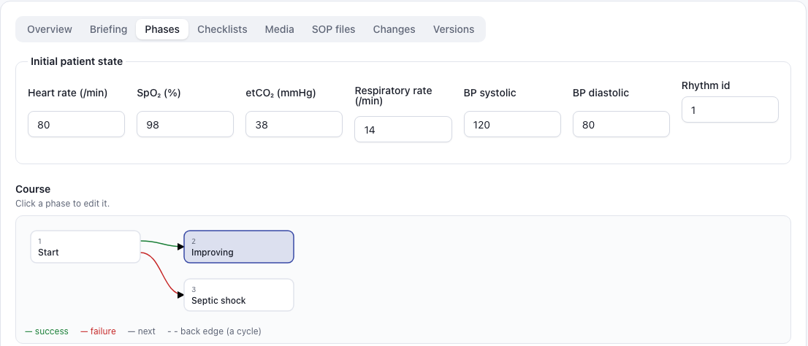The image size is (808, 346).
Task: Click the next legend label
Action: pyautogui.click(x=142, y=331)
